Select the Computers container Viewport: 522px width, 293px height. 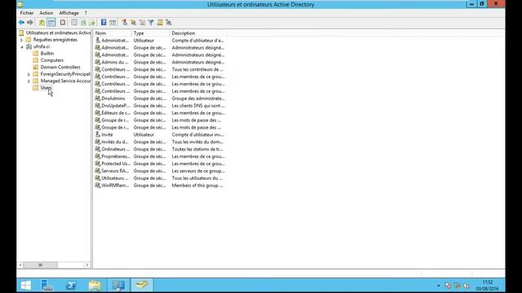(52, 60)
